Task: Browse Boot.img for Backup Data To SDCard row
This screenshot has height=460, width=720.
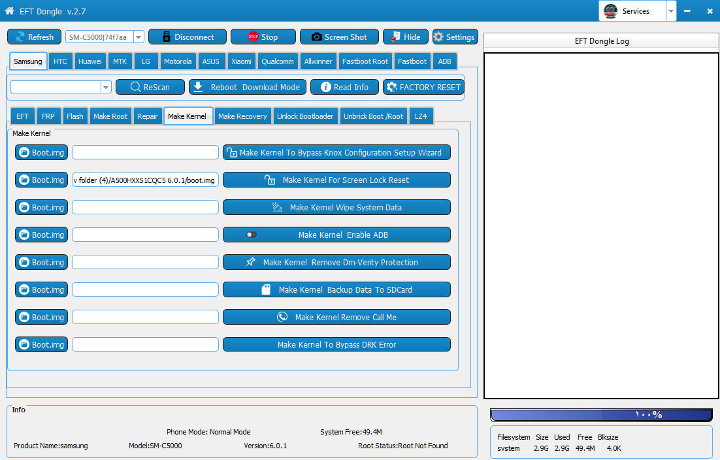Action: [41, 289]
